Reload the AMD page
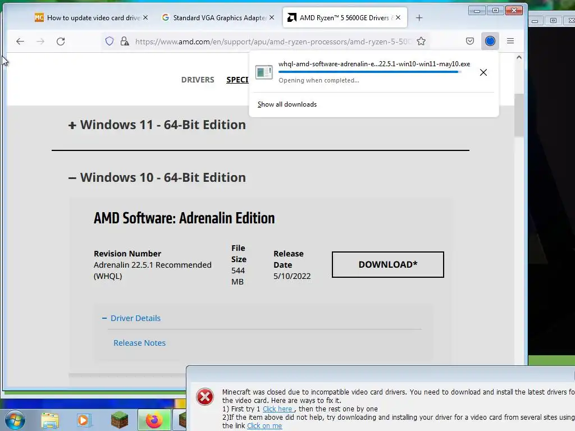 pyautogui.click(x=61, y=42)
